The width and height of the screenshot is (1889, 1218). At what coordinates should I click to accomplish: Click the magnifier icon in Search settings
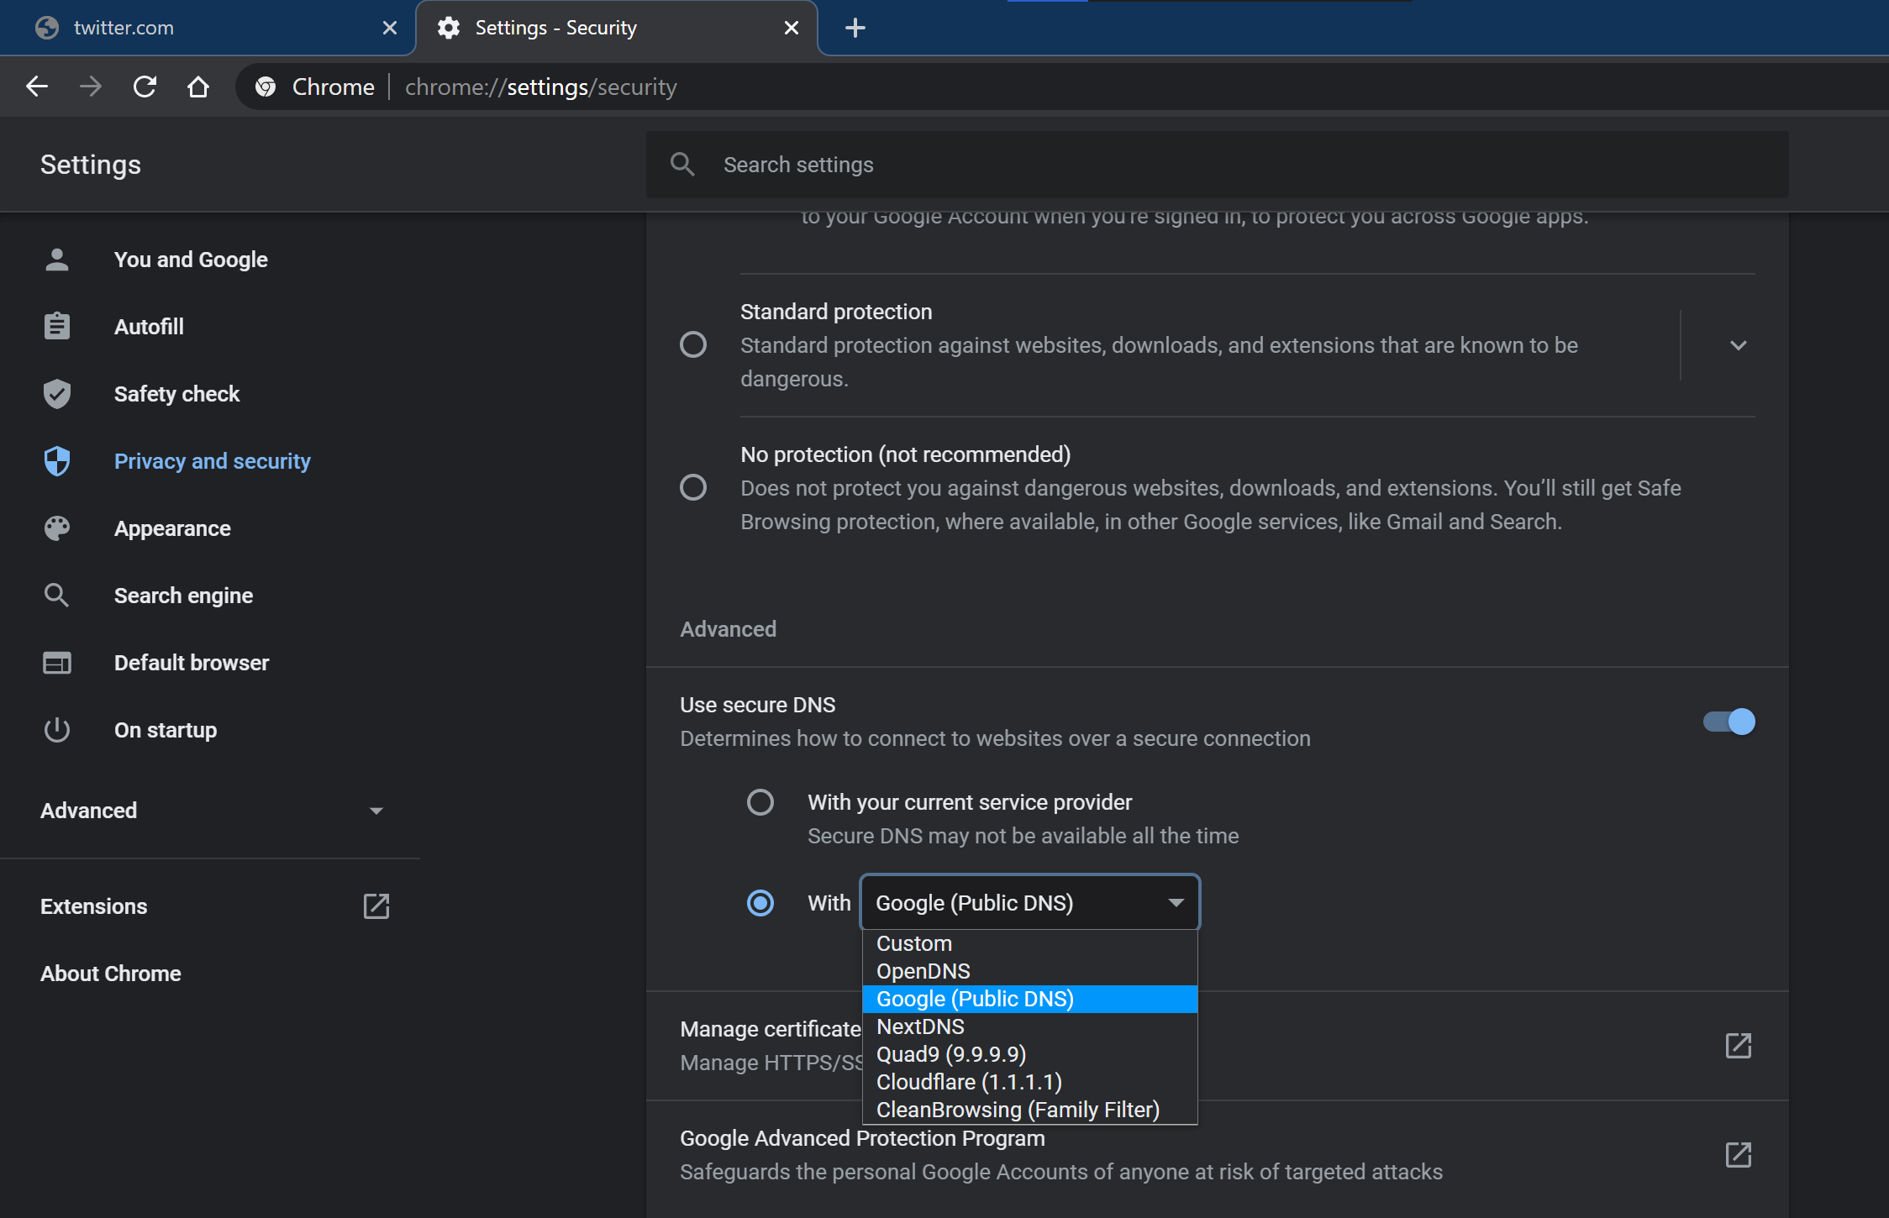682,165
